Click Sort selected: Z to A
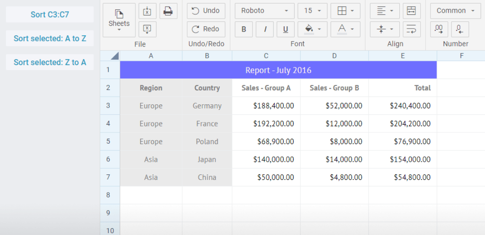This screenshot has width=485, height=235. 50,62
